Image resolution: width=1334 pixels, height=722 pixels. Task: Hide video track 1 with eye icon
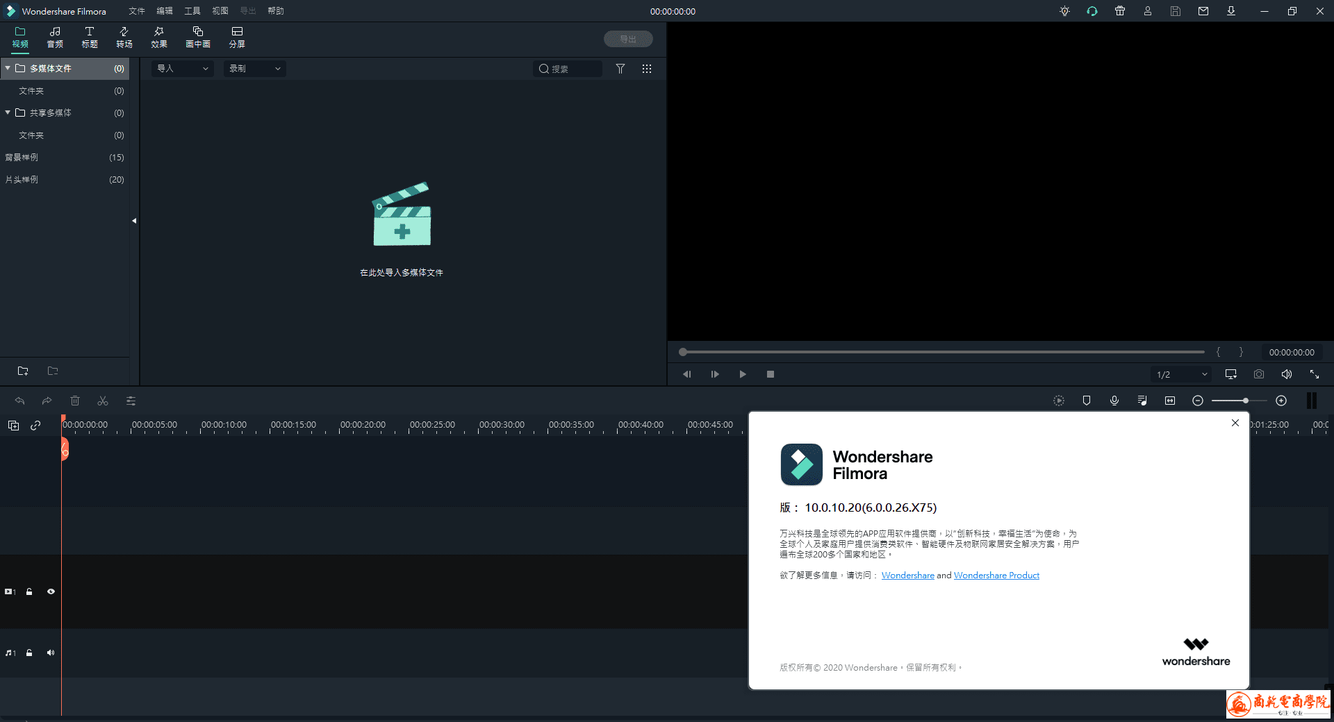click(x=51, y=592)
